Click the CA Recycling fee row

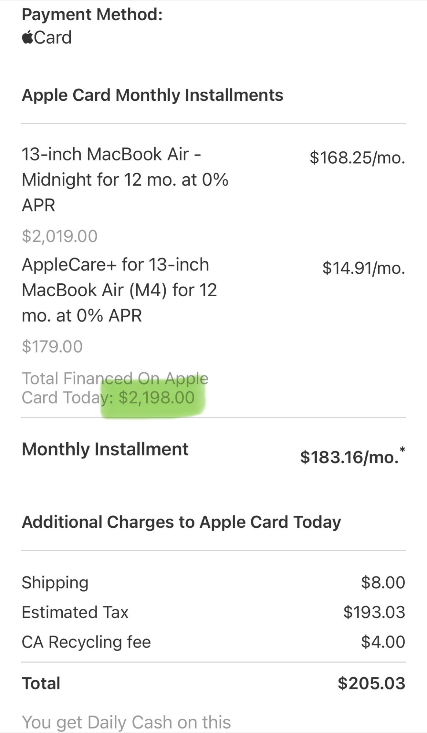pyautogui.click(x=213, y=642)
